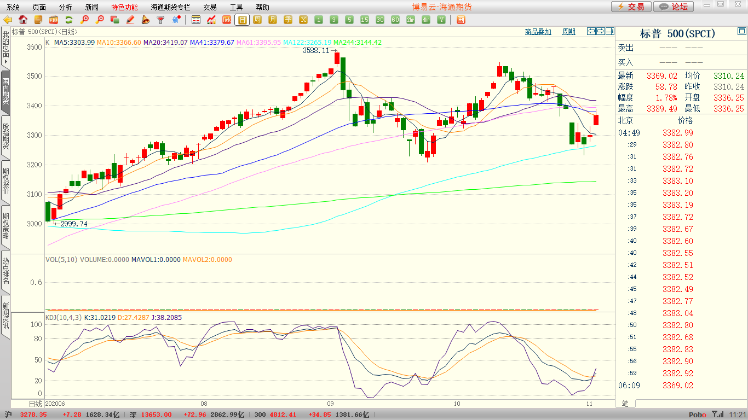Click the F10 info toolbar icon

[x=54, y=20]
